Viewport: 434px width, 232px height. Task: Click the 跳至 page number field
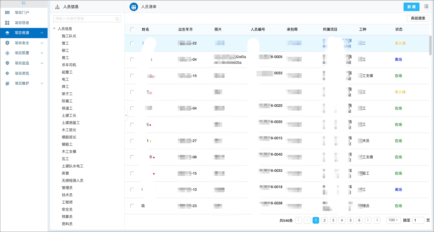tap(418, 220)
